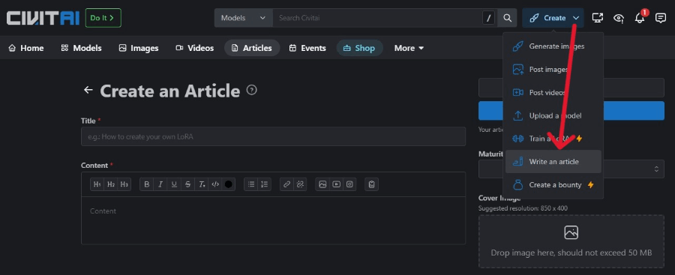Viewport: 675px width, 275px height.
Task: Clear text formatting
Action: tap(202, 184)
